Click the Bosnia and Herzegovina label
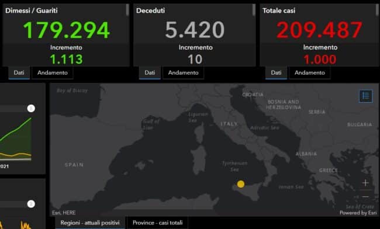The width and height of the screenshot is (380, 229). 284,105
